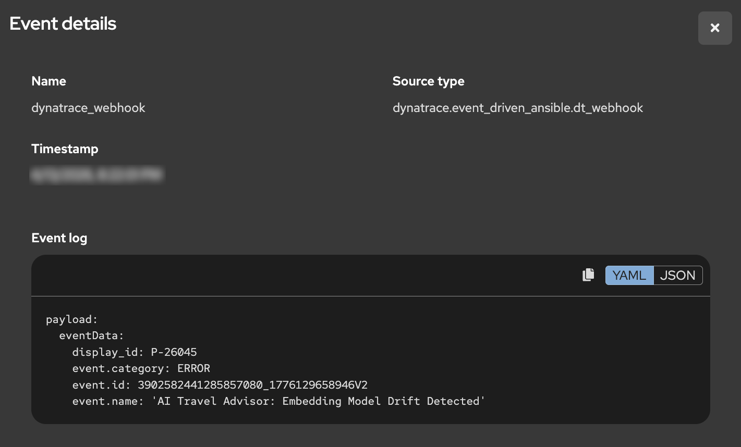This screenshot has height=447, width=741.
Task: Switch event log view to JSON
Action: pyautogui.click(x=677, y=275)
